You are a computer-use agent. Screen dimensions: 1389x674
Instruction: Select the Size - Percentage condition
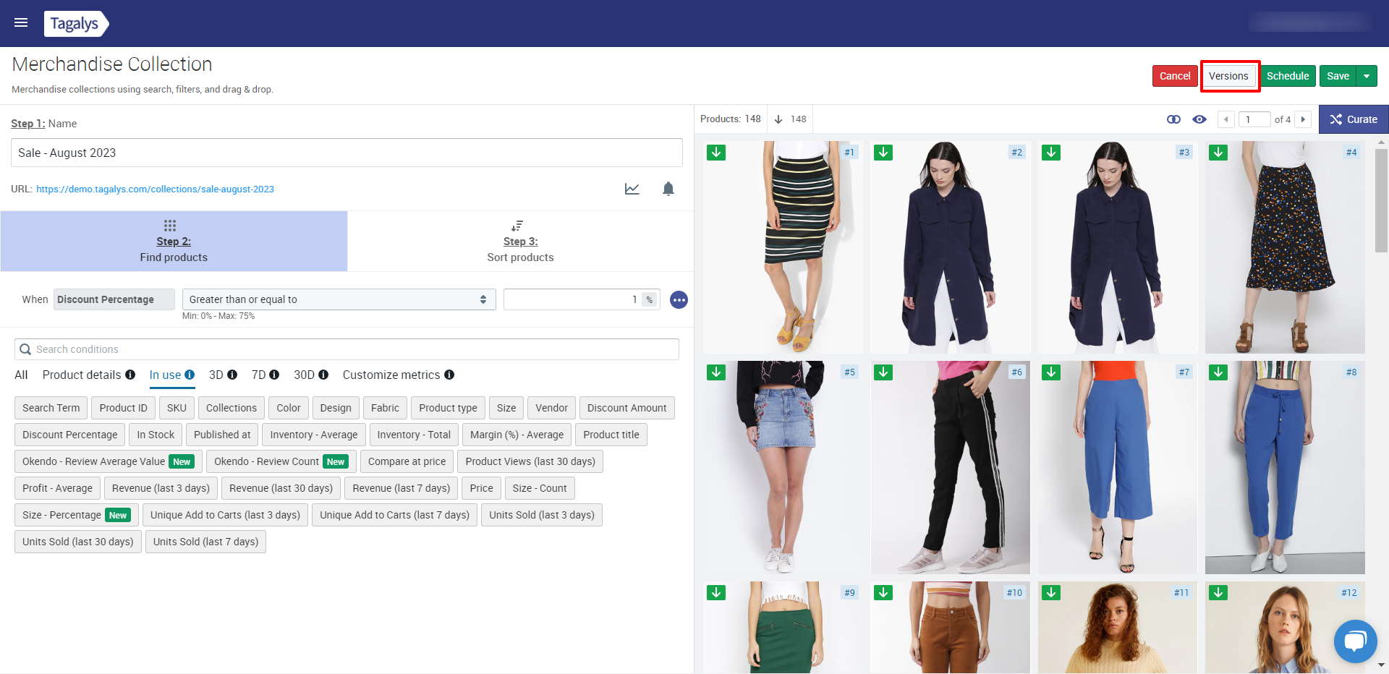pos(76,515)
